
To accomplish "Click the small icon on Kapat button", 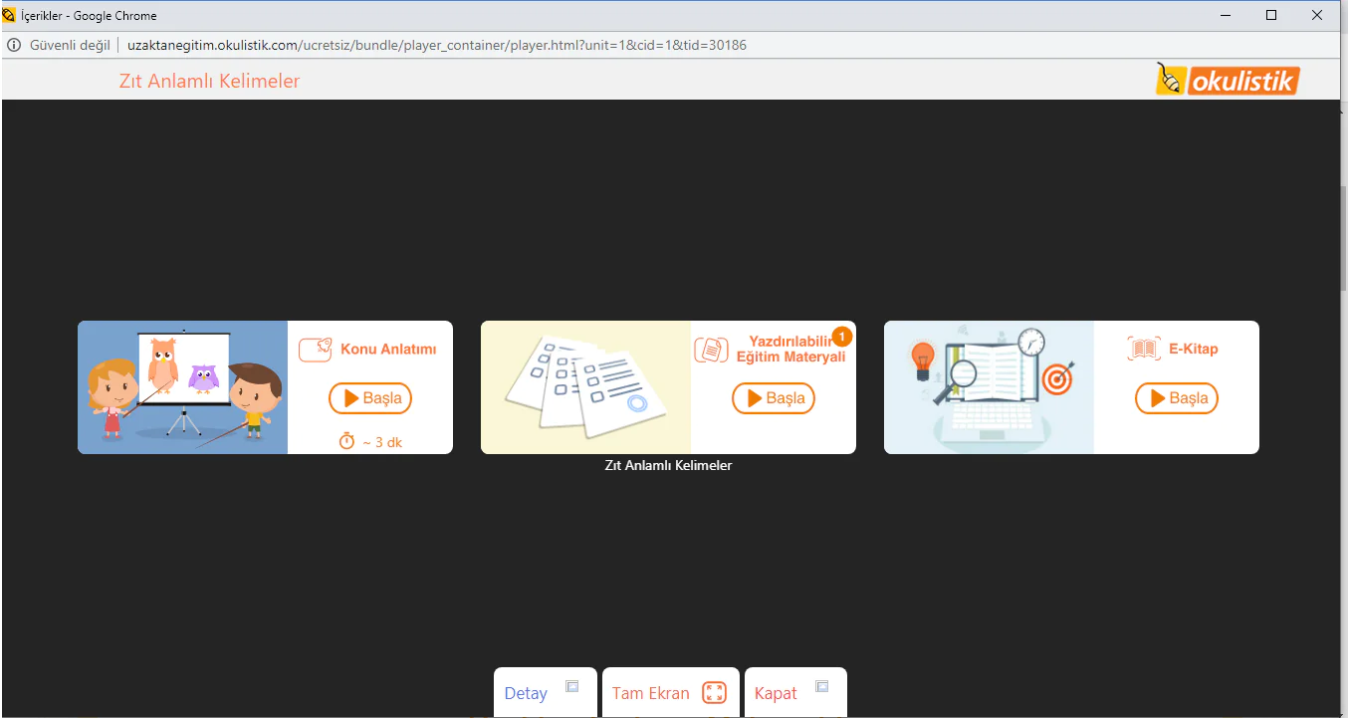I will click(822, 686).
